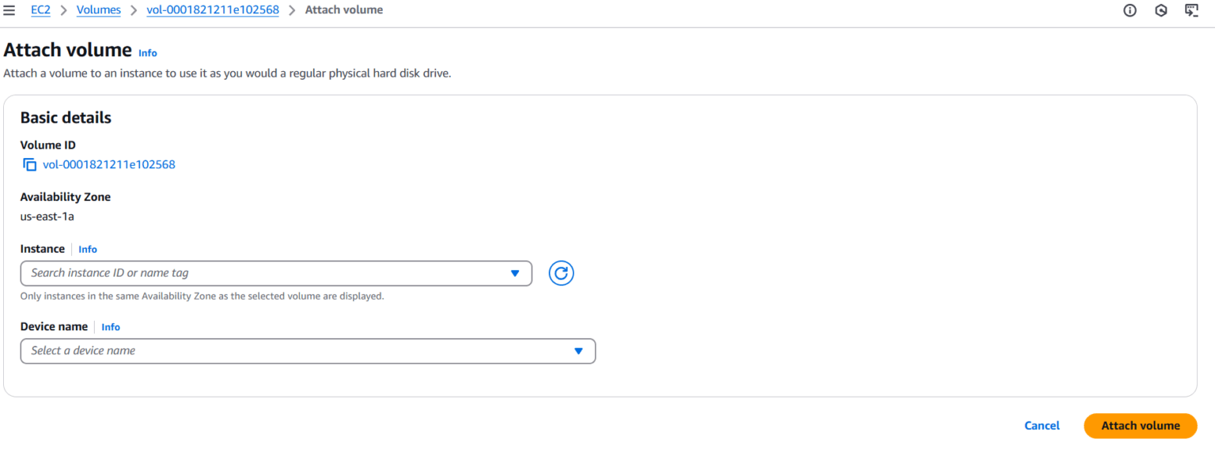This screenshot has height=471, width=1215.
Task: Click inside the Select a device name field
Action: pos(237,351)
